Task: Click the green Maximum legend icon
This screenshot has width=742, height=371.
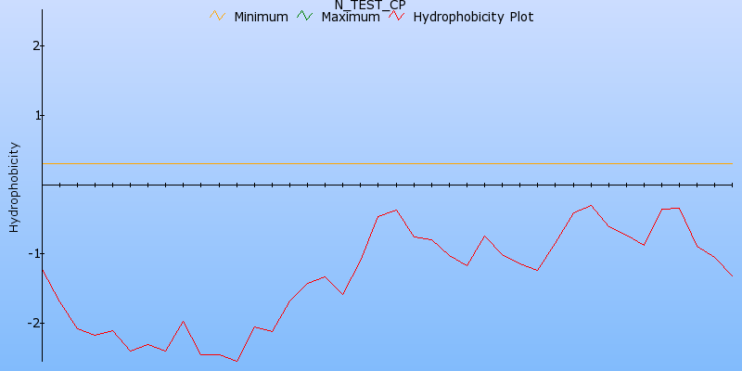Action: [x=305, y=17]
